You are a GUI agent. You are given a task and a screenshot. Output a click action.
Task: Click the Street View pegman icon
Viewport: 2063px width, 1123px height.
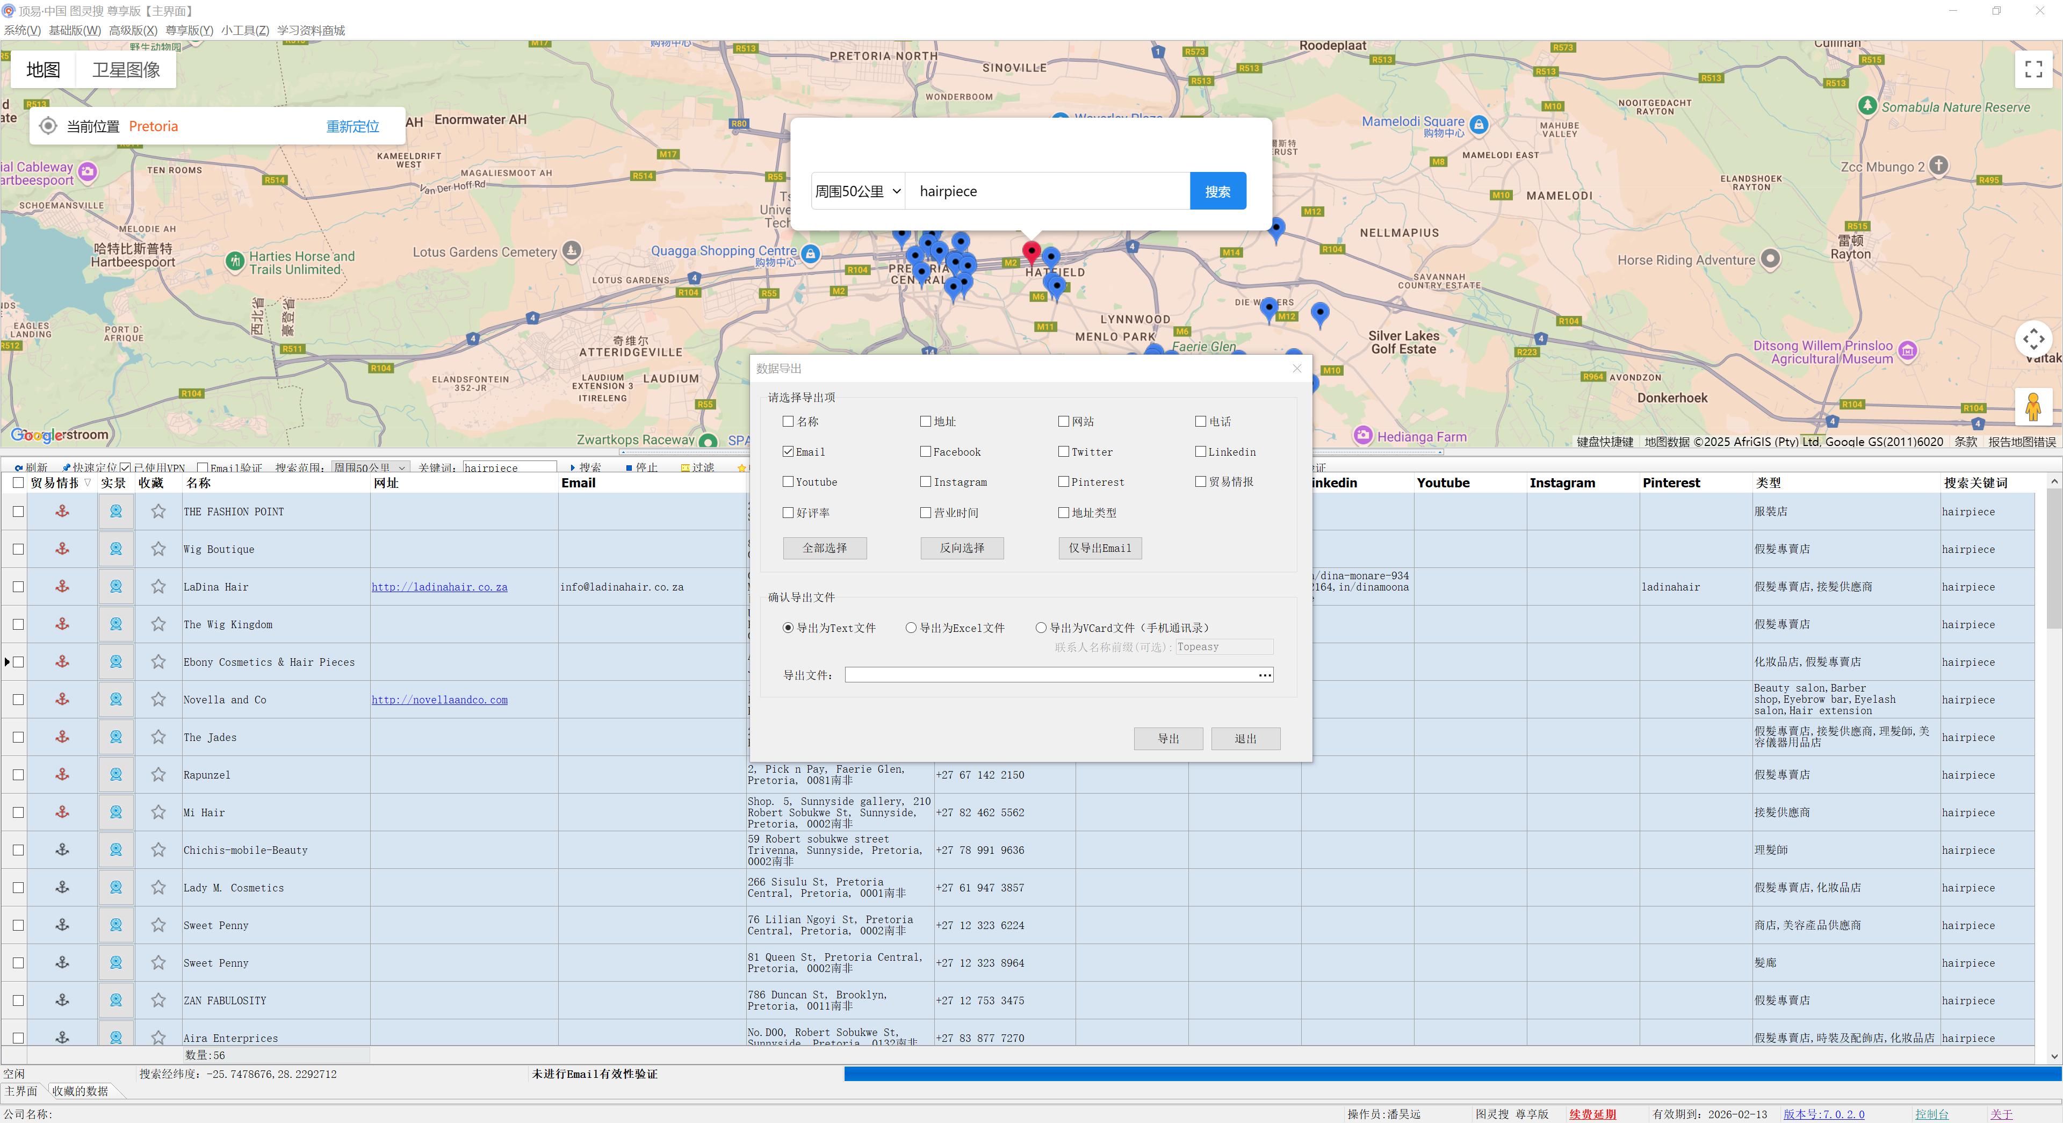click(x=2032, y=406)
